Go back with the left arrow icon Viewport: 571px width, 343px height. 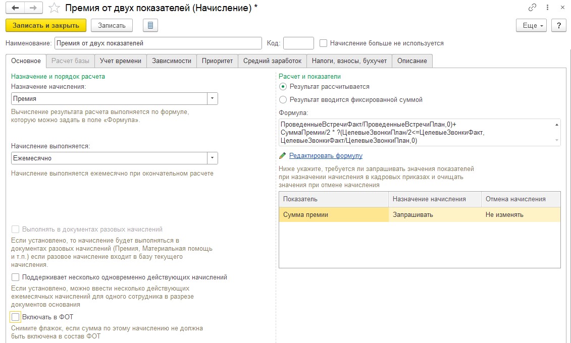[16, 8]
